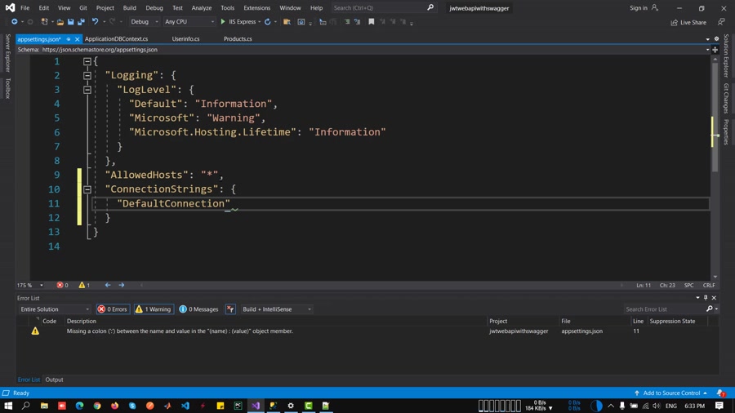Screen dimensions: 735x413
Task: Click the Navigate Backward toolbar icon
Action: (x=15, y=21)
